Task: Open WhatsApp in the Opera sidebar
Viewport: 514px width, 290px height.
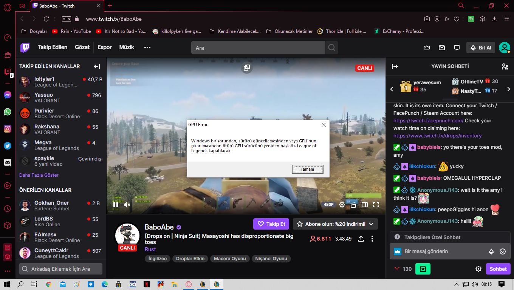Action: tap(8, 112)
